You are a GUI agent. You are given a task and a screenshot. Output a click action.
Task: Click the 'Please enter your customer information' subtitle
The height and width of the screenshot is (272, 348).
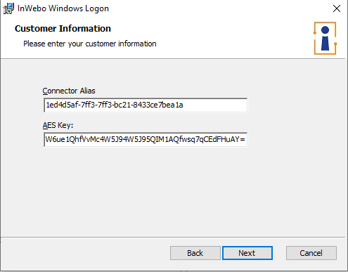[x=90, y=44]
